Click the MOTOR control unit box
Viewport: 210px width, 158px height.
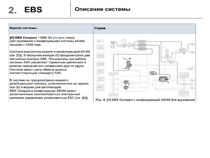[101, 87]
